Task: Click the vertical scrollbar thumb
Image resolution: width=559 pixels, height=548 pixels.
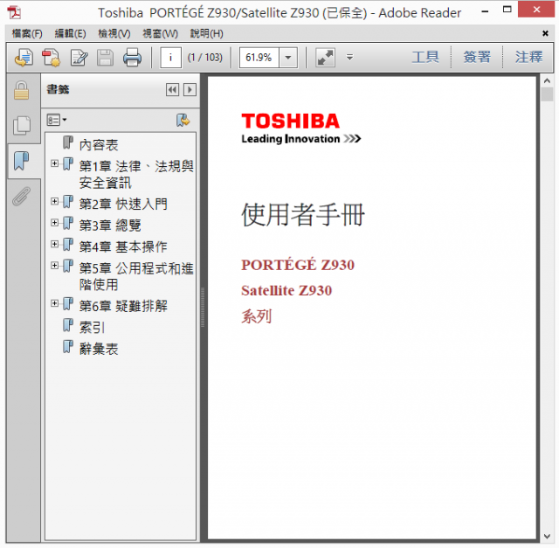Action: click(x=547, y=94)
